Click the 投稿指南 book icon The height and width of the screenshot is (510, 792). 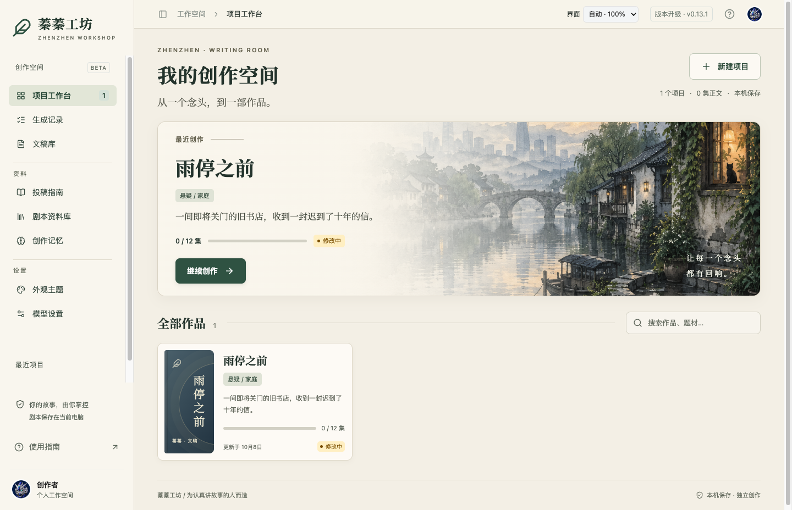(21, 192)
